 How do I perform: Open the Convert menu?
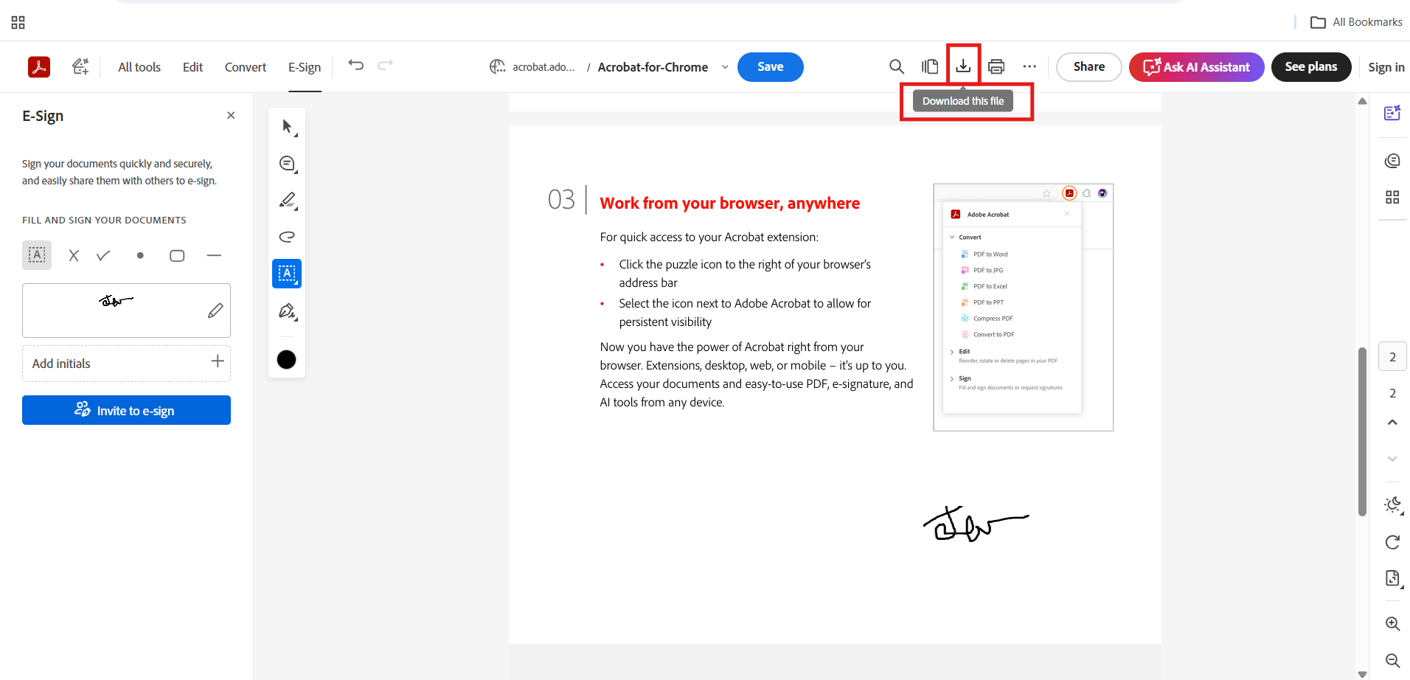[246, 67]
